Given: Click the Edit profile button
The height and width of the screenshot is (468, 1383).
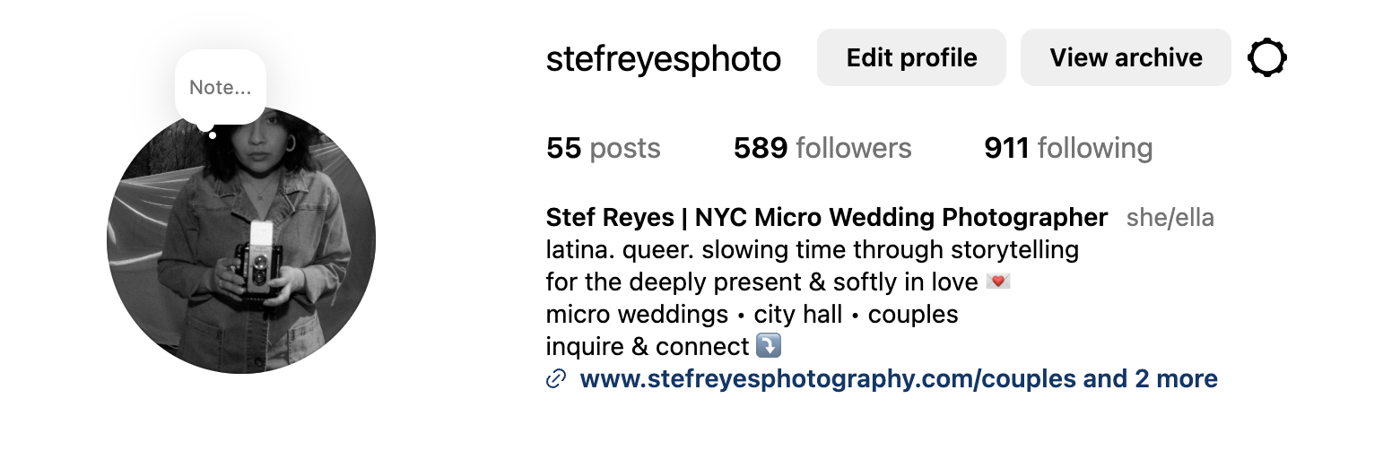Looking at the screenshot, I should coord(911,58).
